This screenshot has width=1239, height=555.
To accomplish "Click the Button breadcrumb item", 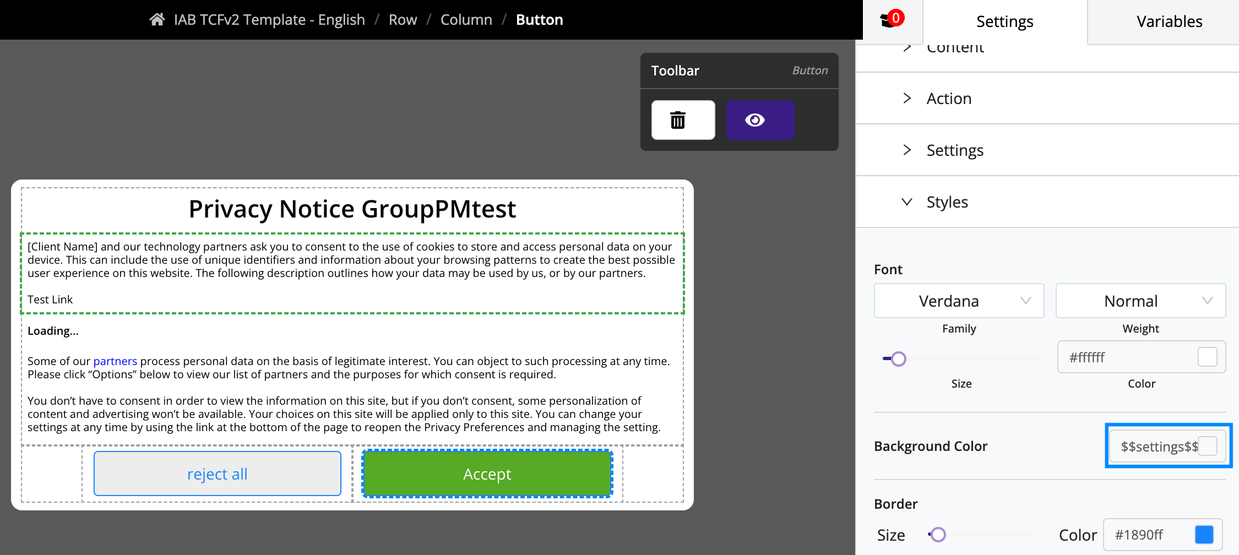I will [539, 20].
